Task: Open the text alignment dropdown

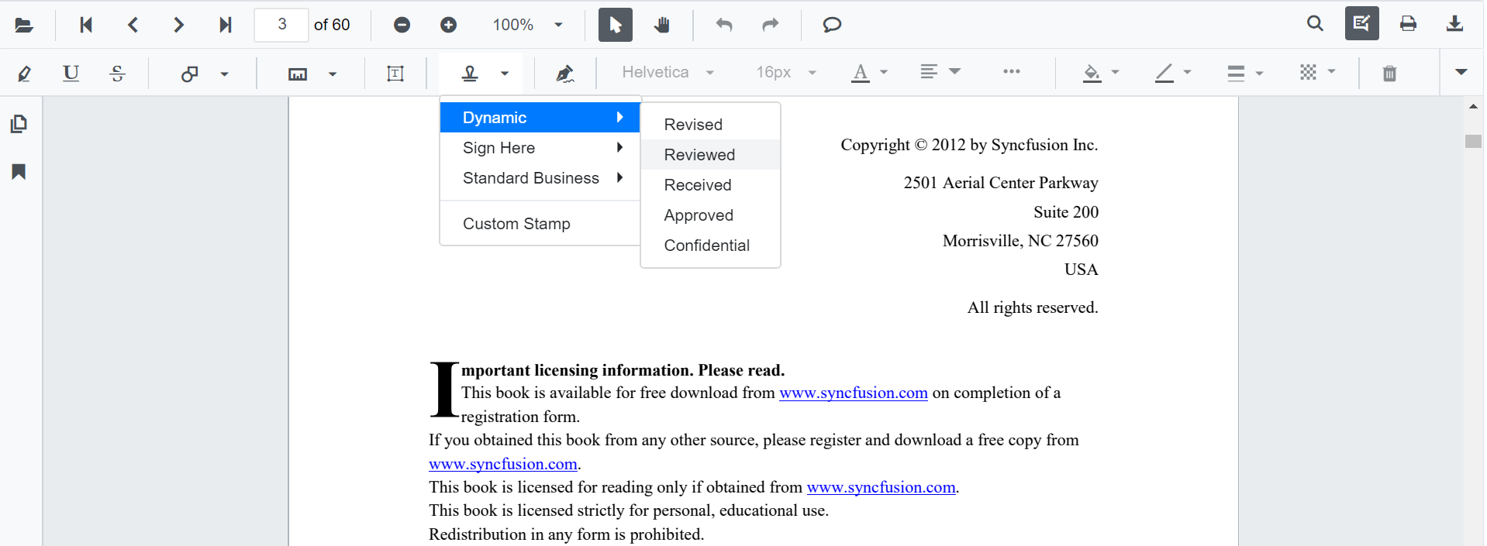Action: [x=940, y=71]
